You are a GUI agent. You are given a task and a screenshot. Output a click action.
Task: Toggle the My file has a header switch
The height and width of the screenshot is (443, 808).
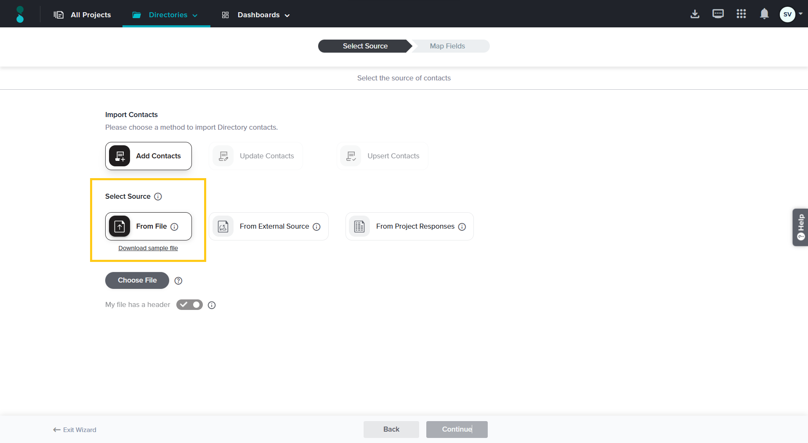point(189,305)
